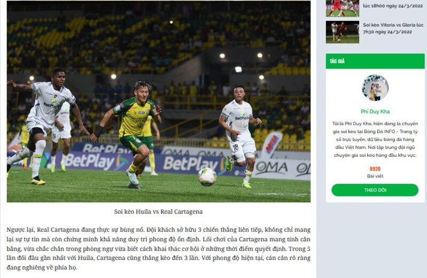Click the red MM flag banner in the photo
This screenshot has height=278, width=427.
pyautogui.click(x=272, y=144)
